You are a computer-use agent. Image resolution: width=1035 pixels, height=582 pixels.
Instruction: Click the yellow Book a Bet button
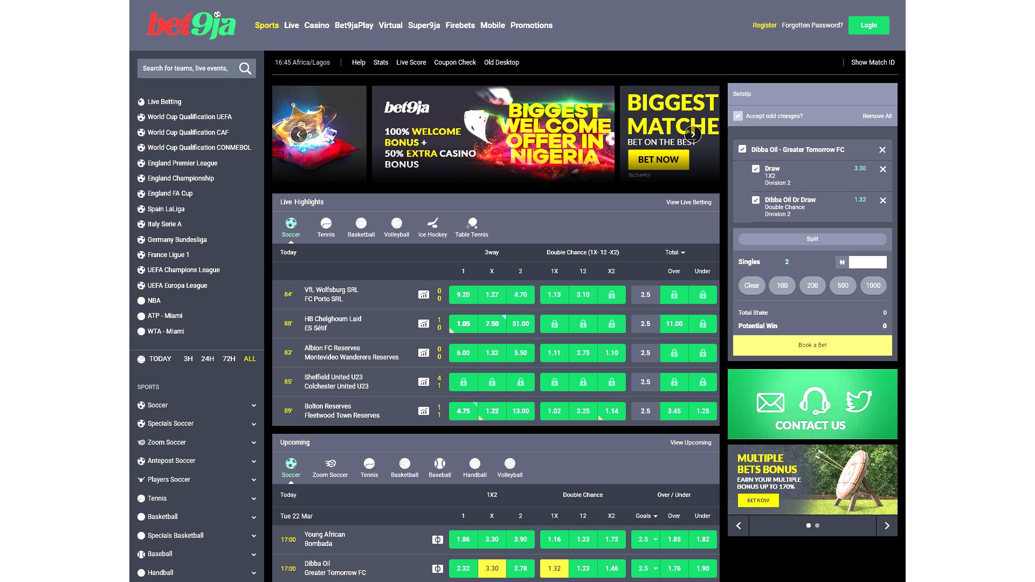tap(812, 345)
